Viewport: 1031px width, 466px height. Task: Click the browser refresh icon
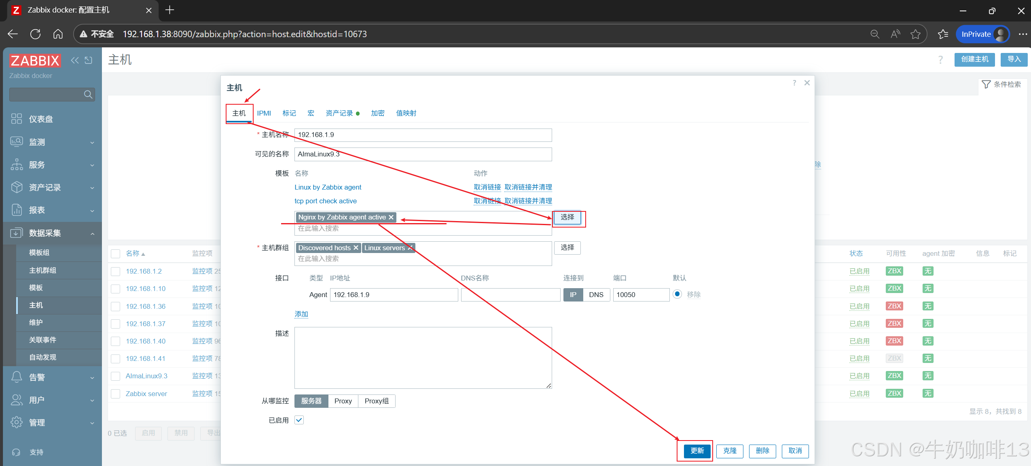(35, 34)
